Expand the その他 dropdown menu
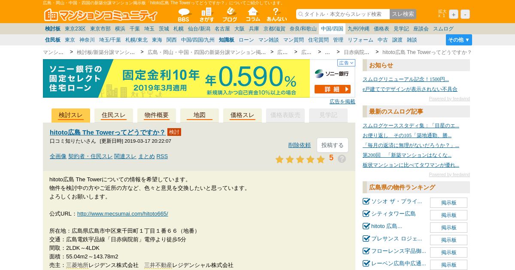515x270 pixels. pos(459,40)
